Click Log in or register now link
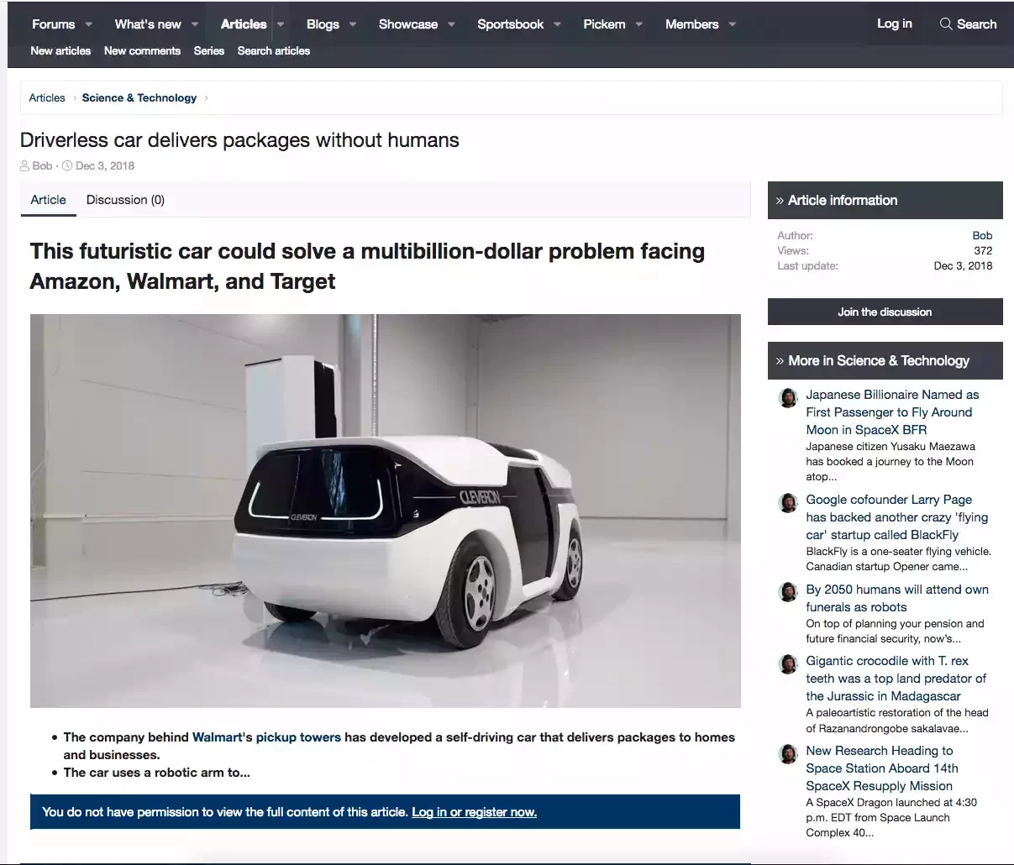Viewport: 1014px width, 865px height. (474, 812)
